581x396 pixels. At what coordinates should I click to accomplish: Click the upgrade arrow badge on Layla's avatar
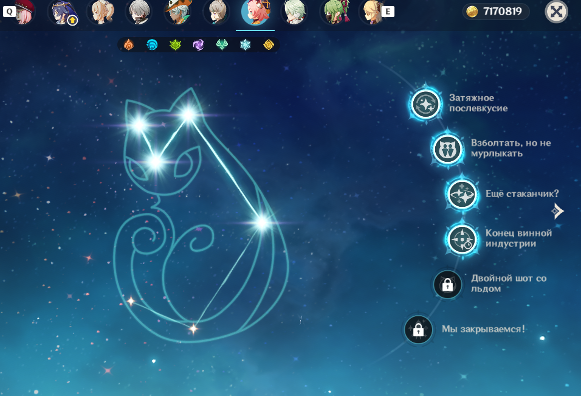click(73, 20)
